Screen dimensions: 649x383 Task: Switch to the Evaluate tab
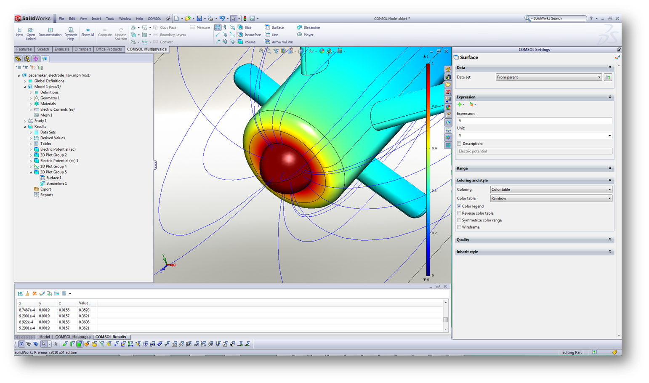[x=62, y=49]
